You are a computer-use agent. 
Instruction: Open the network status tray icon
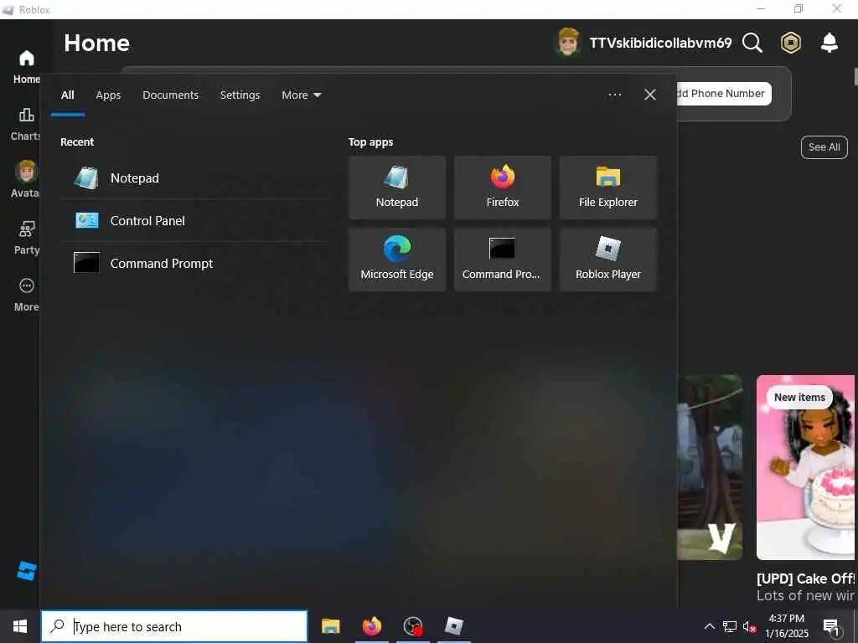[729, 626]
